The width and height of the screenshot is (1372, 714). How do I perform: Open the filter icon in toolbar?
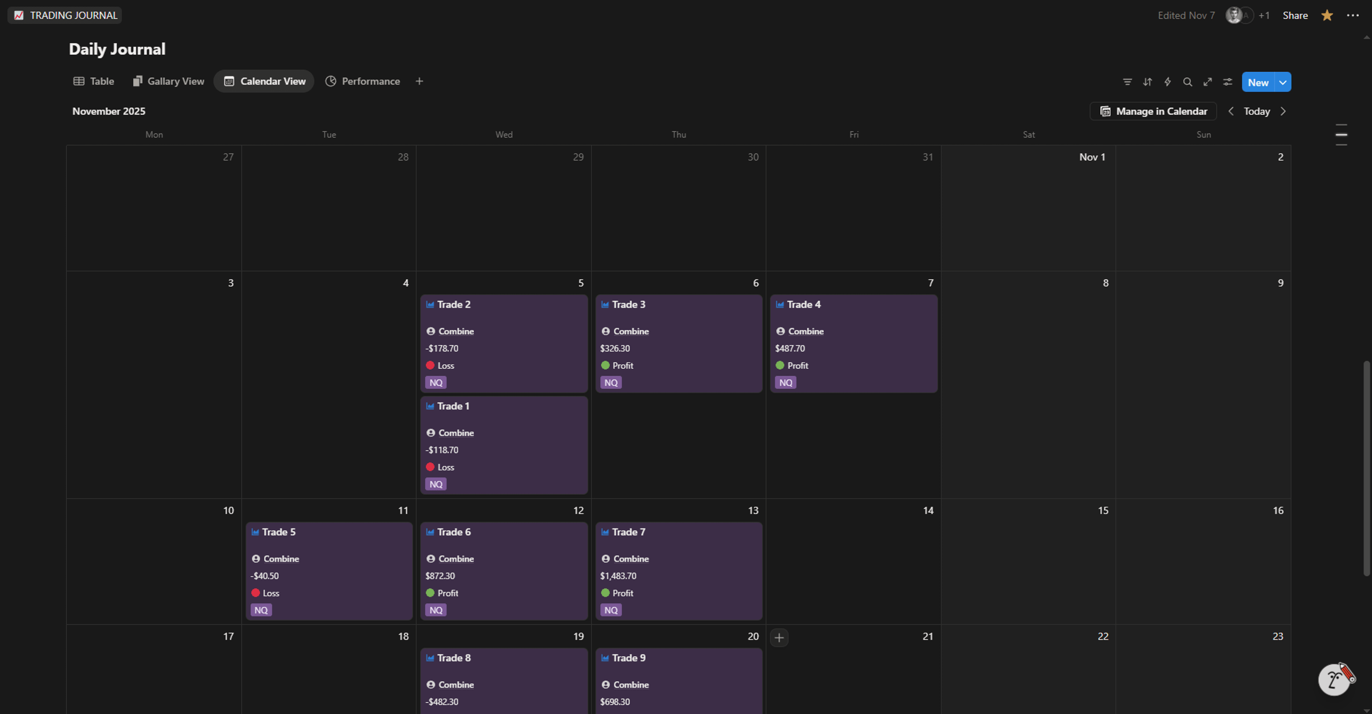[1127, 82]
